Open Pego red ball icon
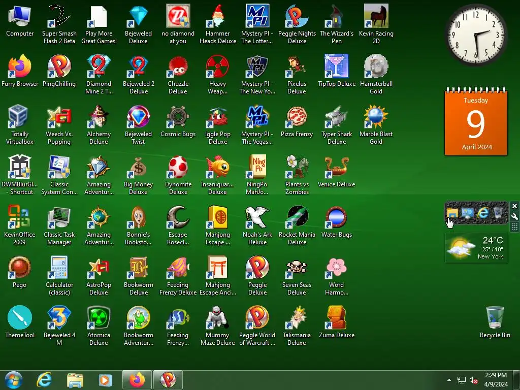The image size is (520, 390). (x=20, y=267)
